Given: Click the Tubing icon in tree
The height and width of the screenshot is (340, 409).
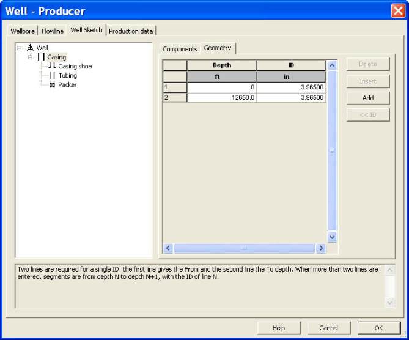Looking at the screenshot, I should click(x=52, y=75).
